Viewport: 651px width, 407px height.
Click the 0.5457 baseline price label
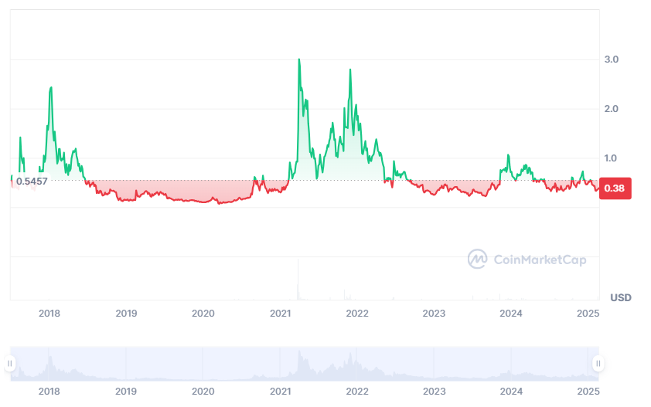click(x=32, y=181)
